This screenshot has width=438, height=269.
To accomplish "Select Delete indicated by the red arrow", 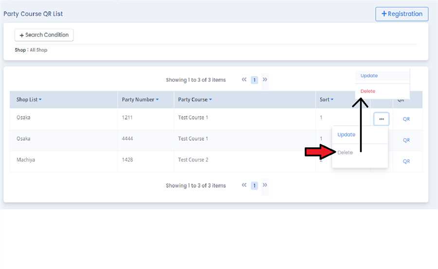I will point(345,153).
